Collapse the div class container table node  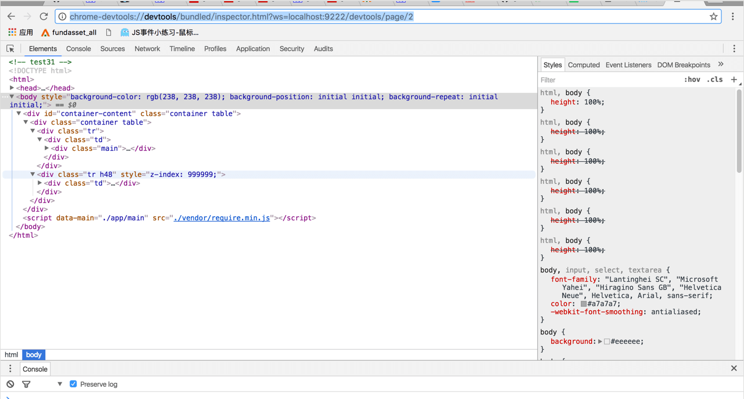[26, 122]
